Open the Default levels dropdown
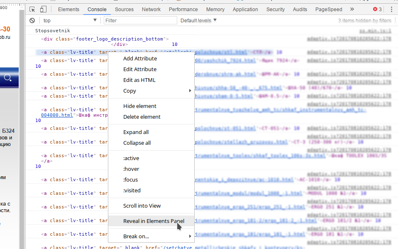 click(x=198, y=20)
